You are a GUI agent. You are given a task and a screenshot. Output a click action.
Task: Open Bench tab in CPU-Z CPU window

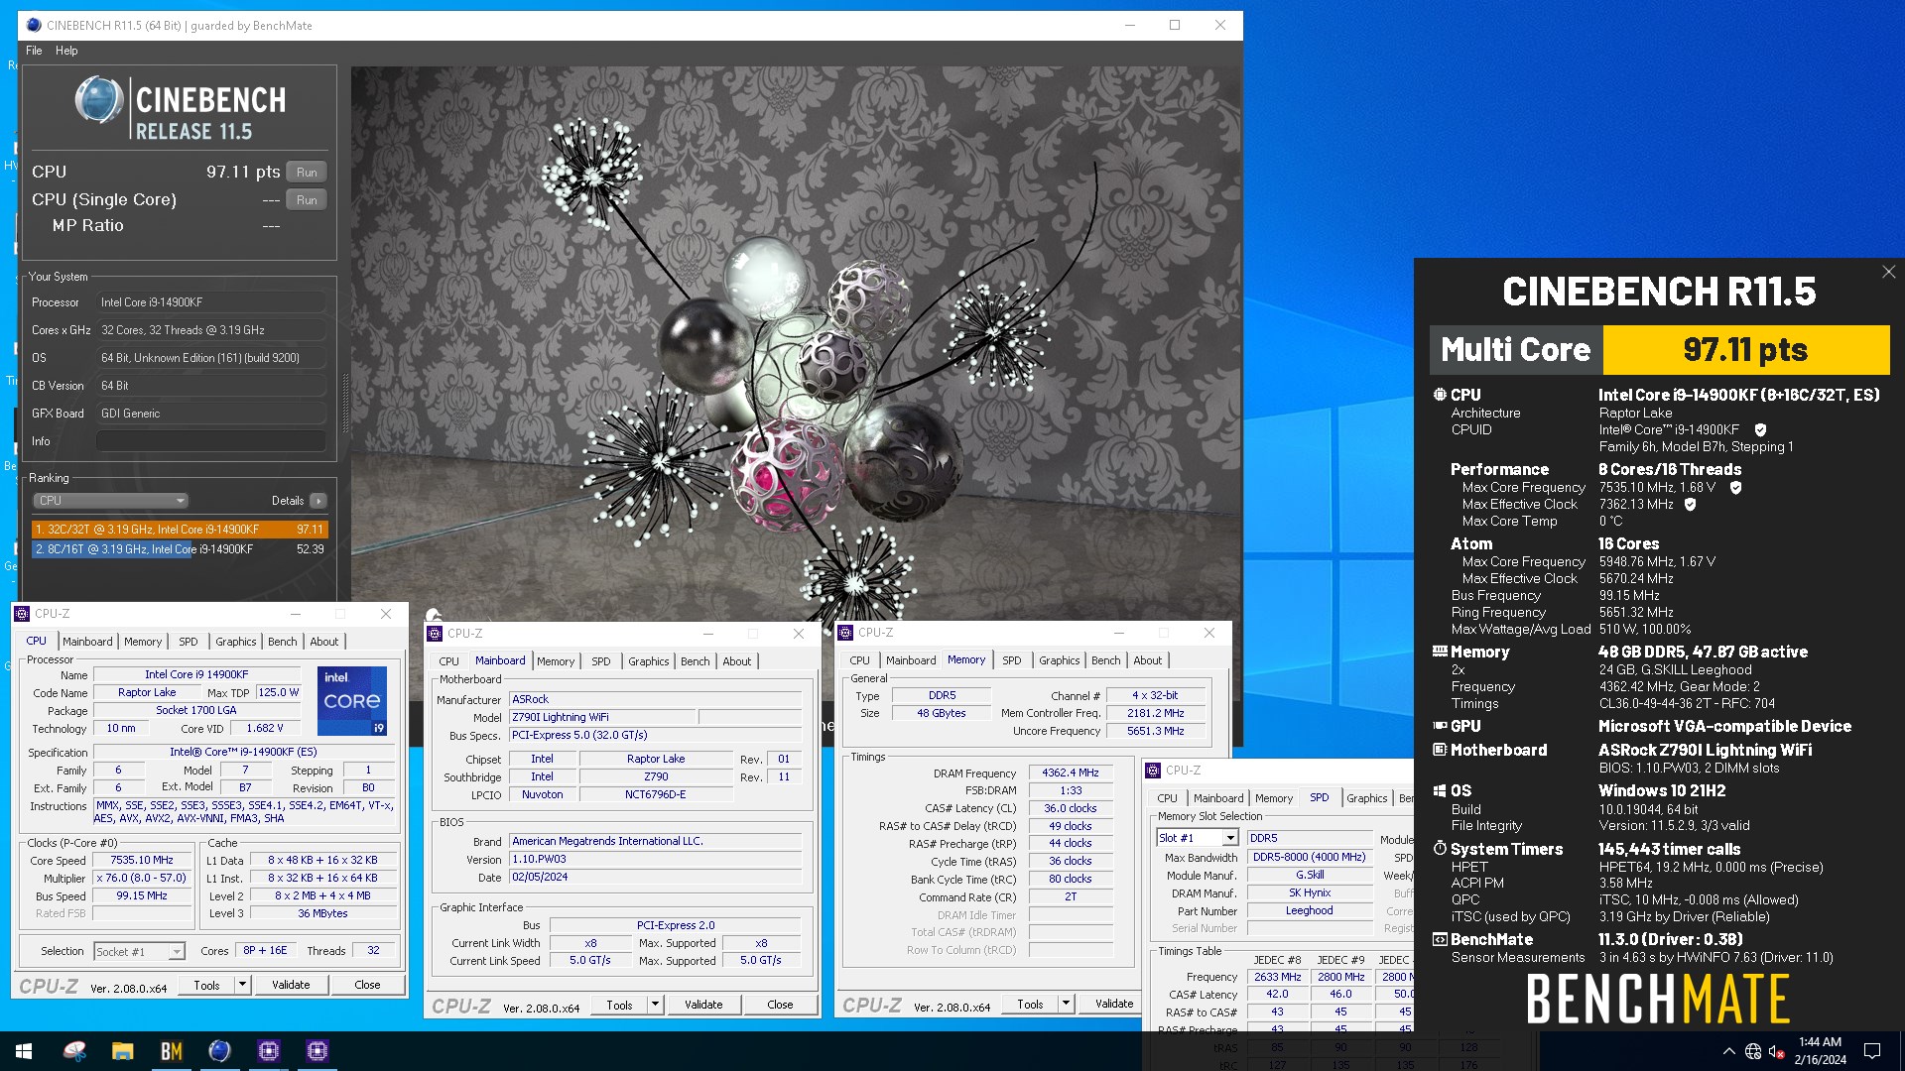click(x=283, y=642)
